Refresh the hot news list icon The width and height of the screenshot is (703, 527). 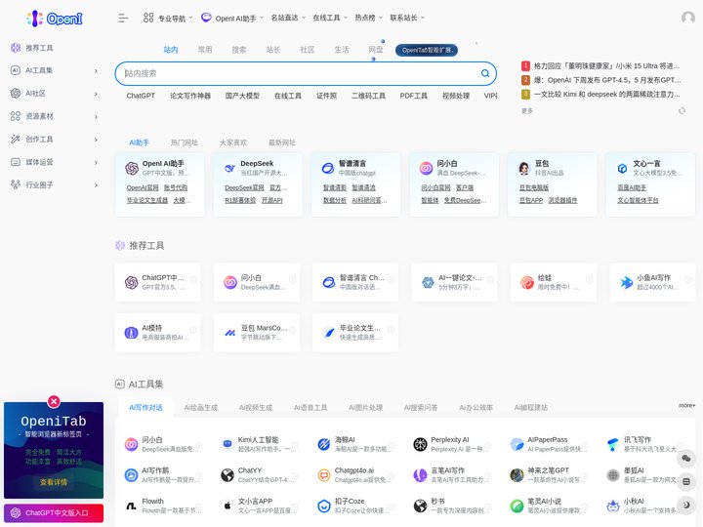[682, 110]
